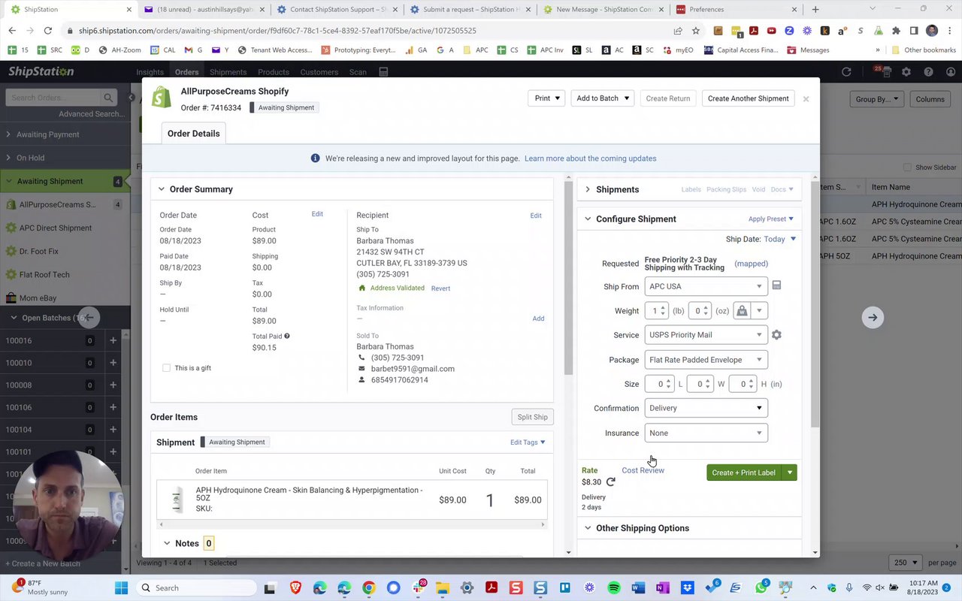This screenshot has height=601, width=962.
Task: Open the account user icon in header
Action: pyautogui.click(x=949, y=72)
